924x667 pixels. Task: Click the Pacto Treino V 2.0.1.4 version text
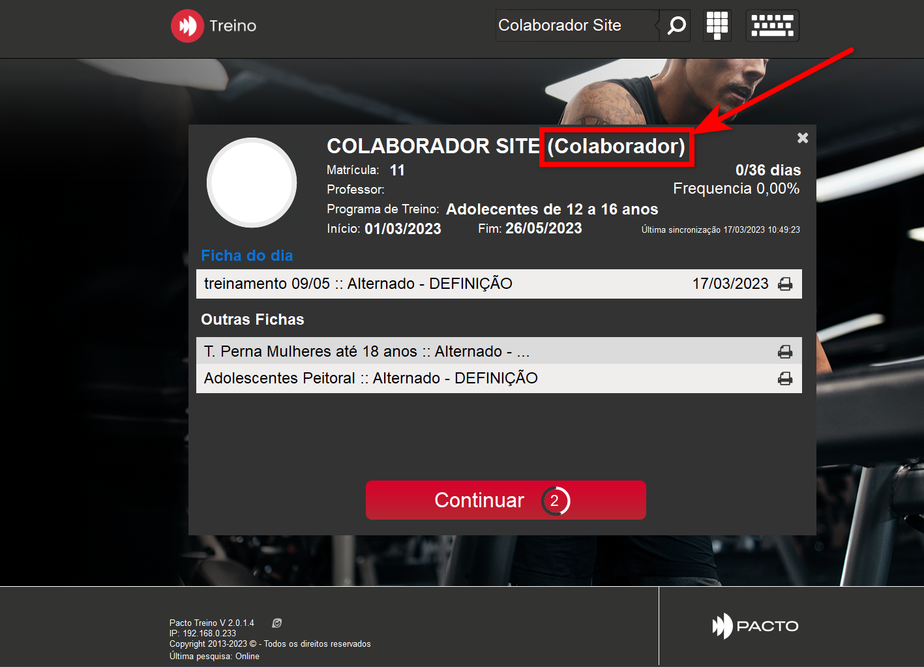(x=212, y=623)
